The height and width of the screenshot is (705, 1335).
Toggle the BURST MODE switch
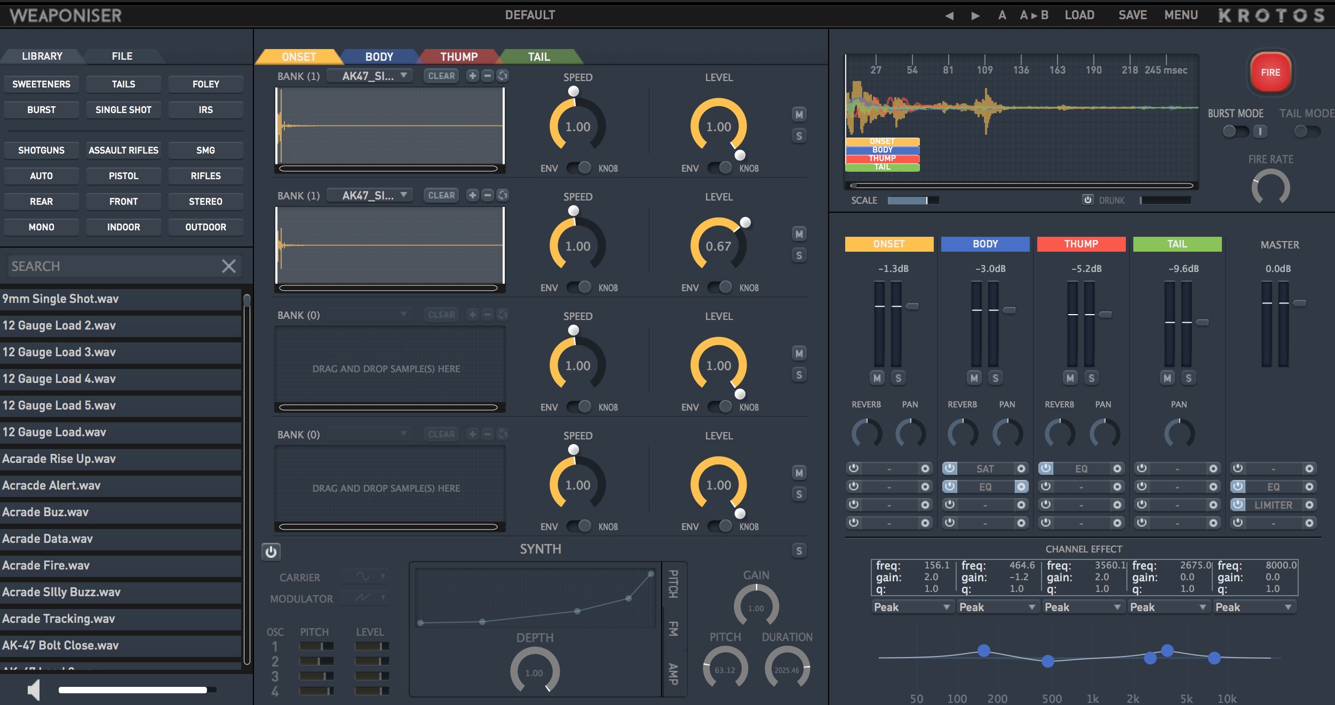[x=1236, y=131]
